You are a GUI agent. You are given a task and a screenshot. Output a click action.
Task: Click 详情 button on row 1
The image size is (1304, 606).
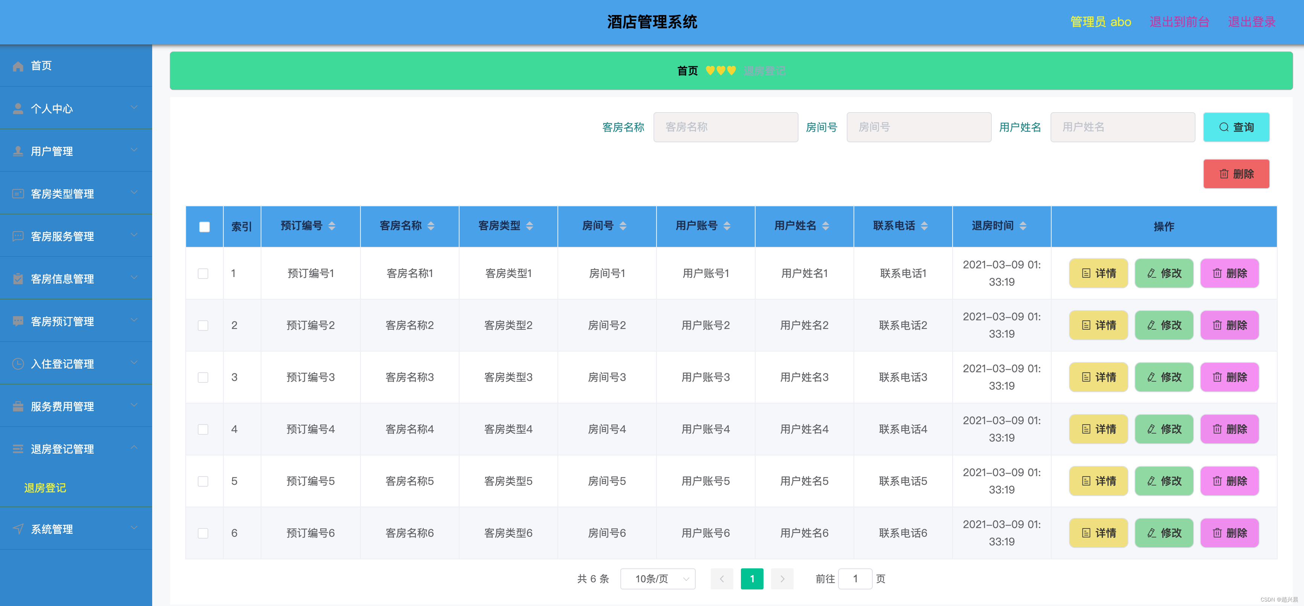(x=1098, y=273)
